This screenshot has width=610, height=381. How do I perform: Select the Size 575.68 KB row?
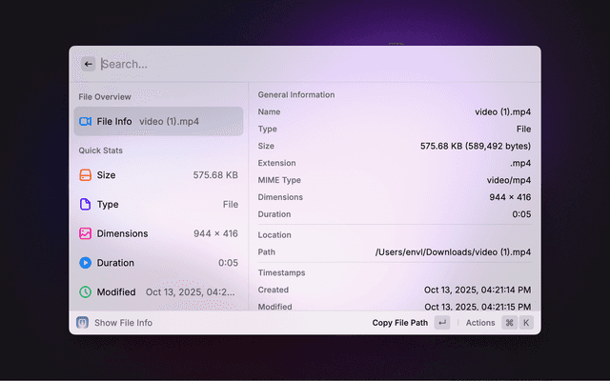pyautogui.click(x=158, y=175)
